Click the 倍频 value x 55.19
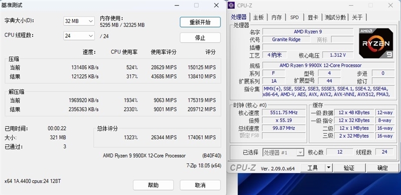This screenshot has width=401, height=195. click(x=284, y=120)
